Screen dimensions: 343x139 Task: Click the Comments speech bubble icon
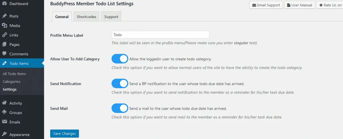click(4, 54)
